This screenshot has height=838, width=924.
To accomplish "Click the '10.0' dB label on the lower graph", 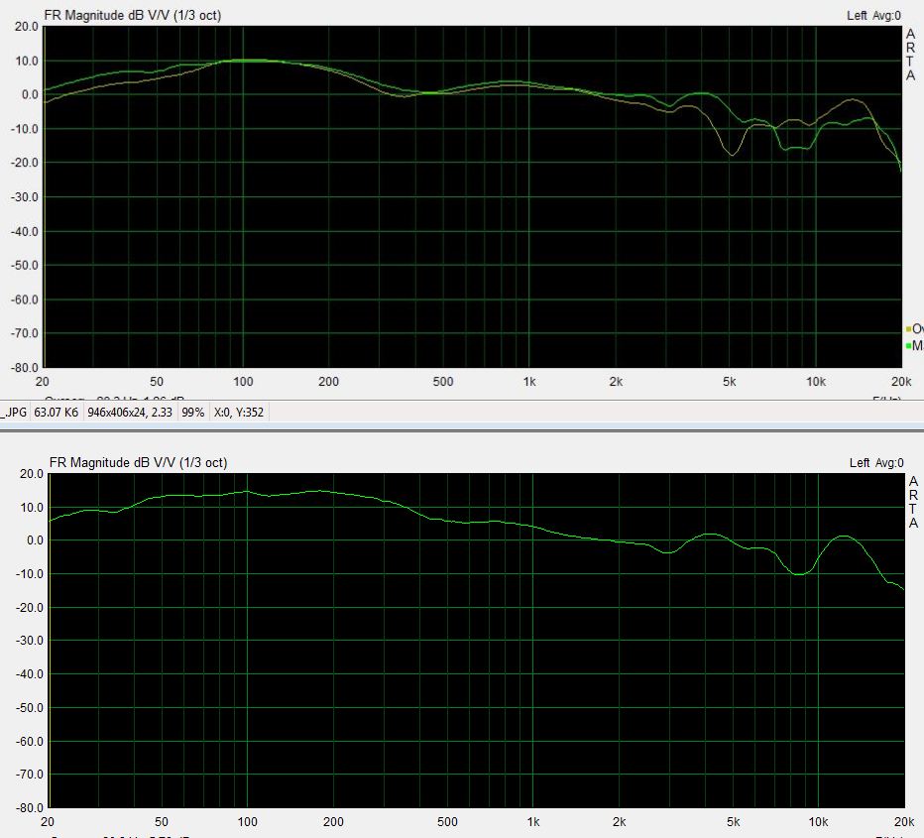I will pos(32,508).
